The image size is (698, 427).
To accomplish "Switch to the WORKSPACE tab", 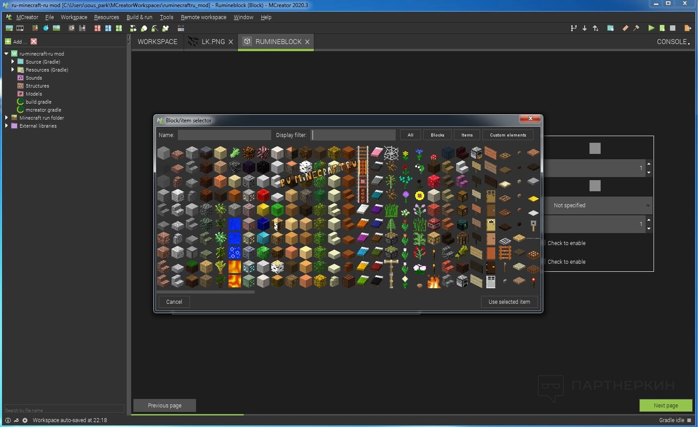I will click(157, 42).
